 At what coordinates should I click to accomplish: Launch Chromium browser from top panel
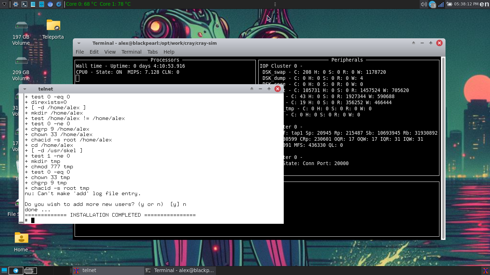tap(50, 4)
